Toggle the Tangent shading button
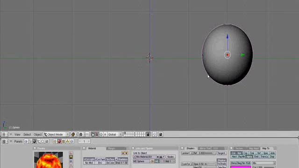Viewport: 299px width, 168px height. [221, 153]
